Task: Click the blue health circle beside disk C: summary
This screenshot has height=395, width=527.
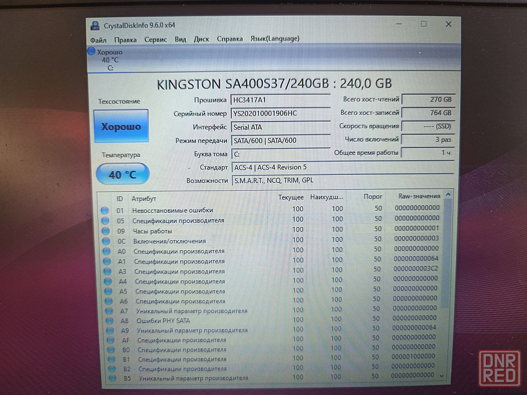Action: (x=91, y=52)
